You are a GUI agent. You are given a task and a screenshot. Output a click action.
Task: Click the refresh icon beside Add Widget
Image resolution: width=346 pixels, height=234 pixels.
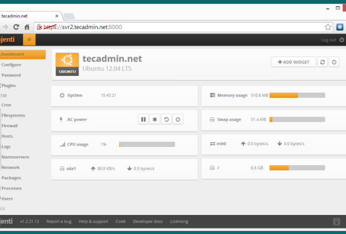pos(322,62)
